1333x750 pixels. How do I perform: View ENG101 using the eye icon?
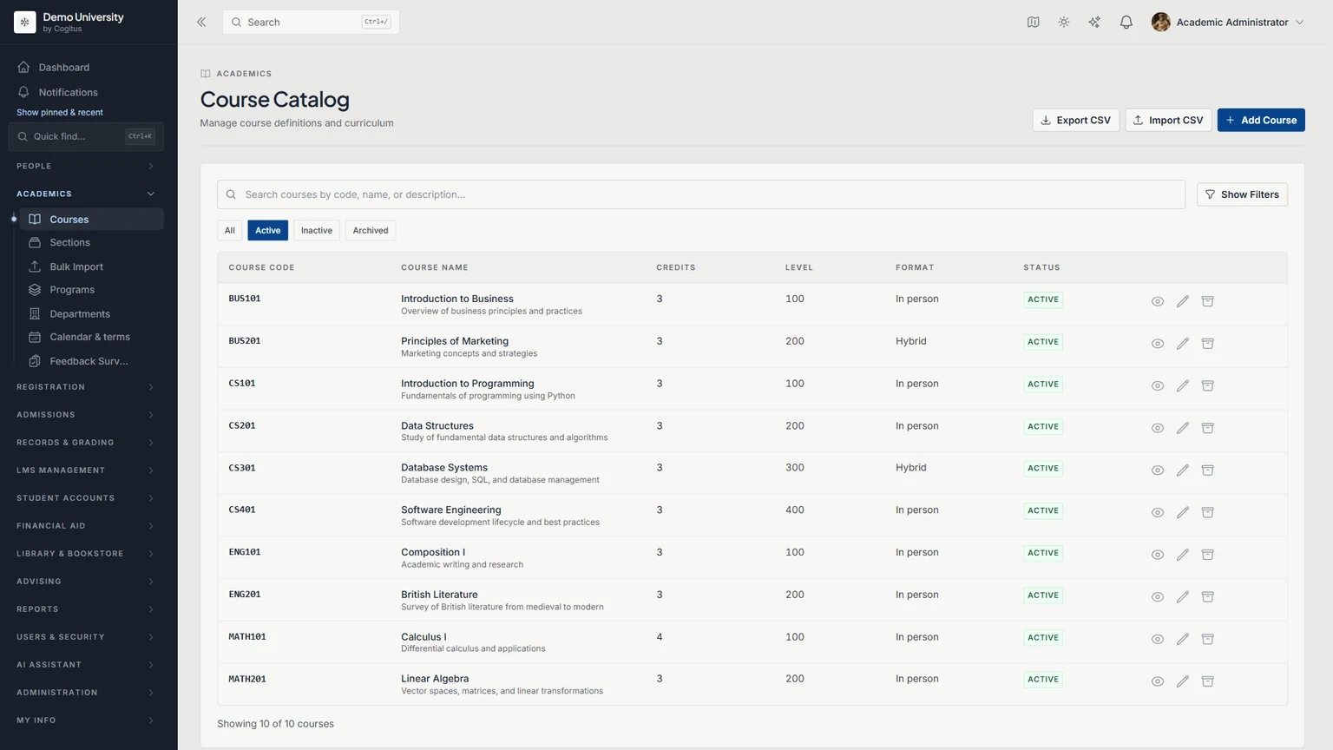1158,555
